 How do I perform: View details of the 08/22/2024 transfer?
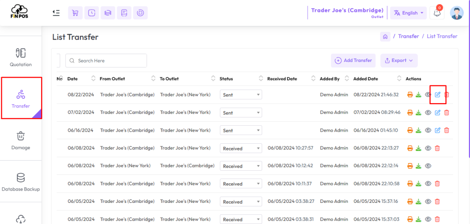(x=428, y=95)
